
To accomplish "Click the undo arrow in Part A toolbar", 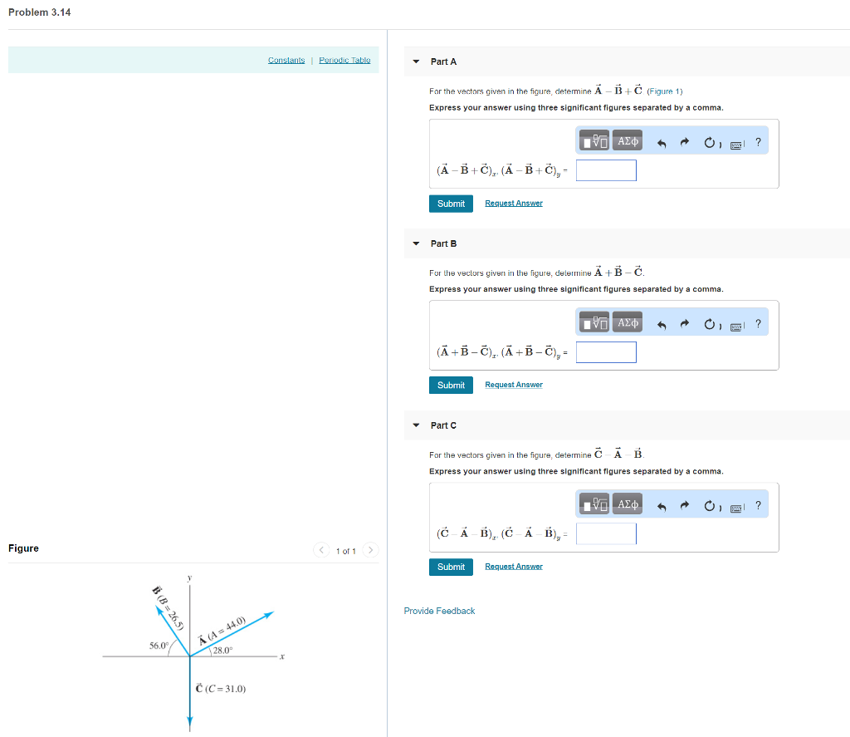I will [663, 141].
